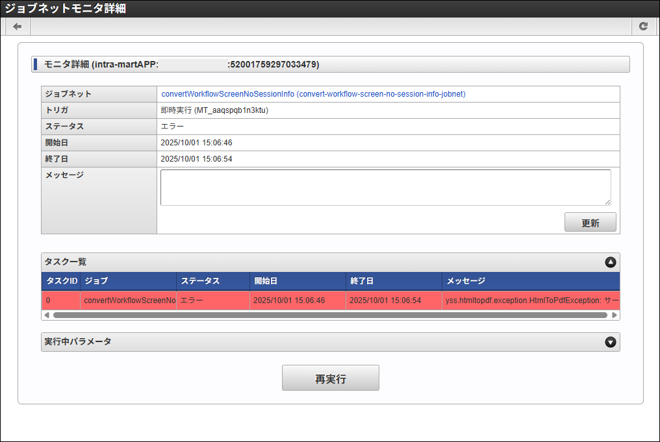Expand the 実行中パラメータ panel
This screenshot has height=442, width=660.
[x=611, y=342]
